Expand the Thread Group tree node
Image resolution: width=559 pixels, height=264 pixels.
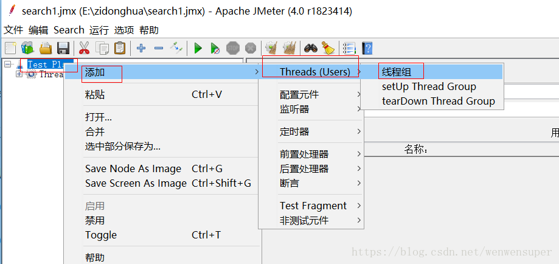point(19,74)
